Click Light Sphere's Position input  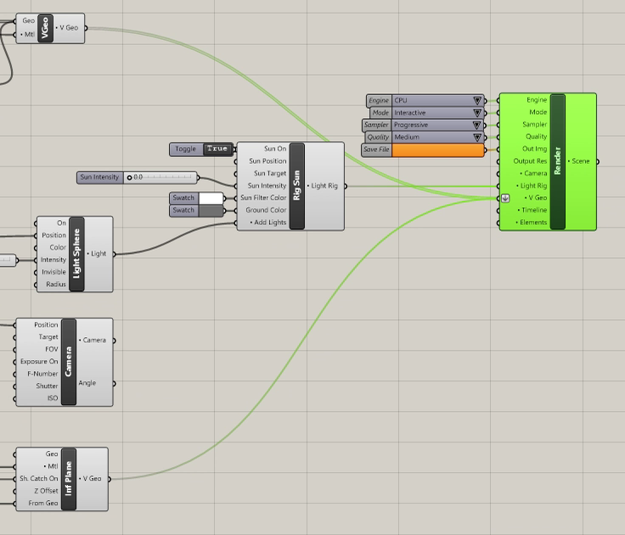coord(53,235)
